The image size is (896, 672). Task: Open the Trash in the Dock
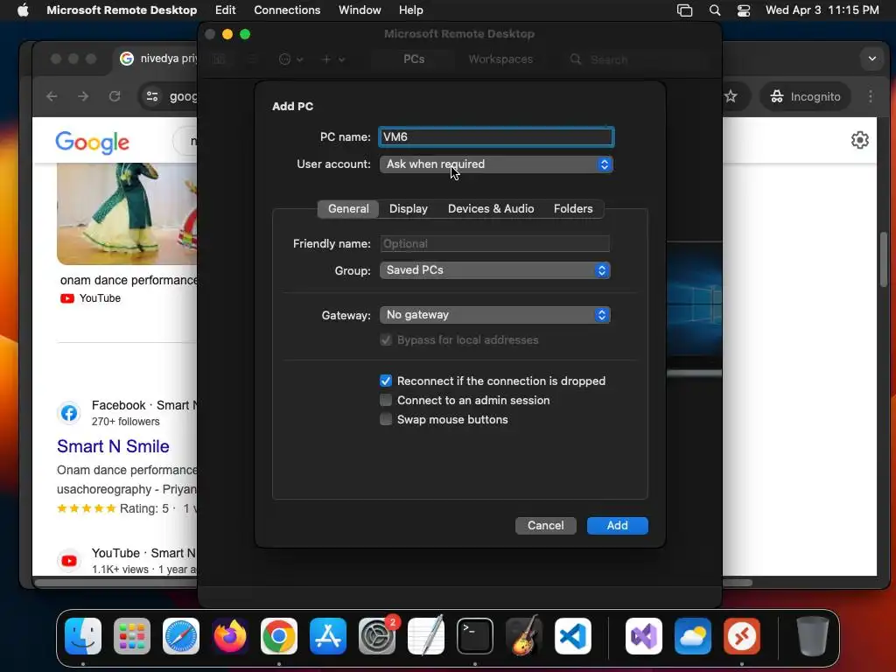(813, 636)
